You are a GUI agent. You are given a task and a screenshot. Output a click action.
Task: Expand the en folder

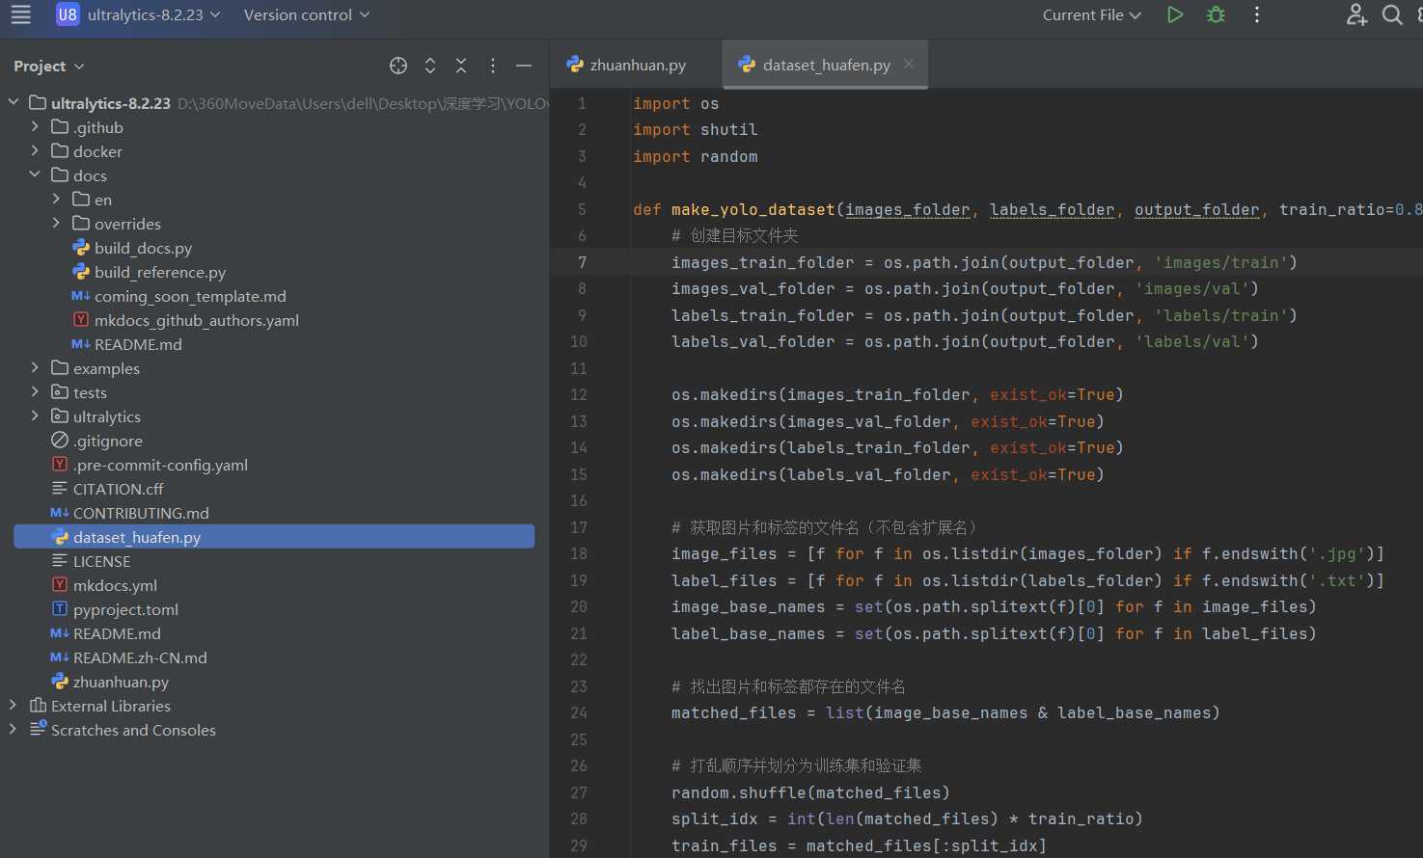tap(56, 199)
